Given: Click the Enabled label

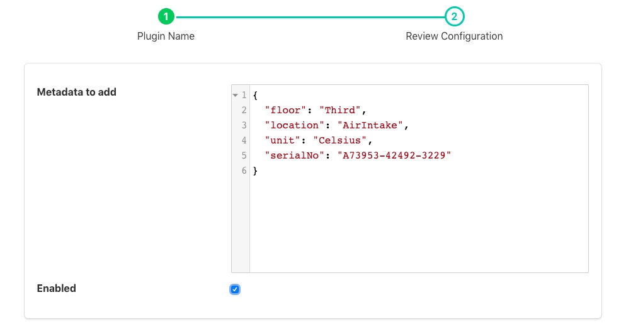Looking at the screenshot, I should coord(56,289).
